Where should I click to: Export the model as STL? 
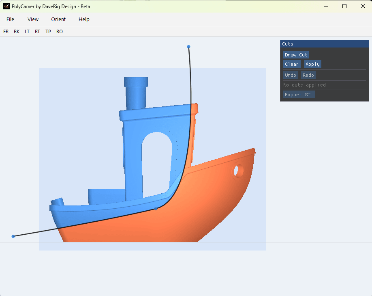299,95
